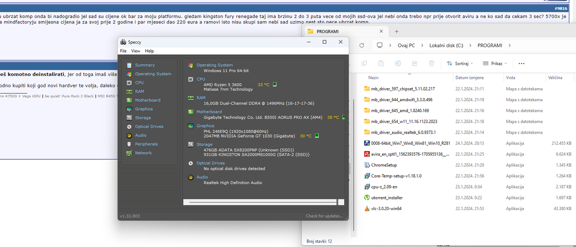Image resolution: width=576 pixels, height=247 pixels.
Task: Open the View menu in Speccy
Action: click(x=135, y=51)
